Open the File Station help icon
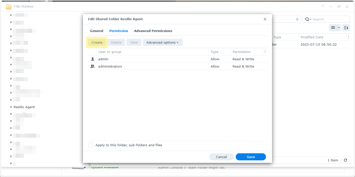The height and width of the screenshot is (177, 355). click(323, 7)
